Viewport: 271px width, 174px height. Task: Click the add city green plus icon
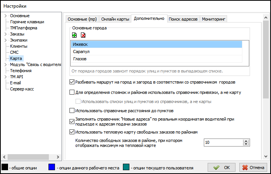click(x=74, y=35)
